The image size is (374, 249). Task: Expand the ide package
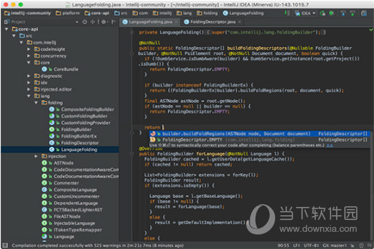[29, 82]
